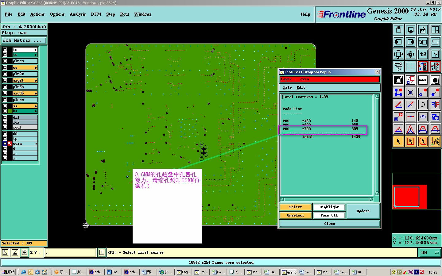Click the X Y coordinate input field
The image size is (442, 276).
coord(71,252)
